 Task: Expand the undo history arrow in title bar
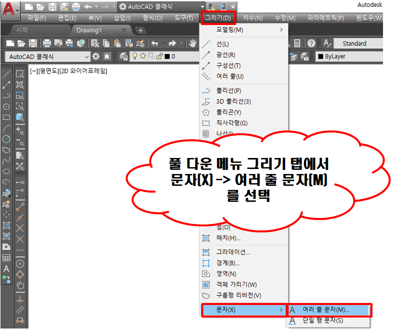click(x=96, y=7)
